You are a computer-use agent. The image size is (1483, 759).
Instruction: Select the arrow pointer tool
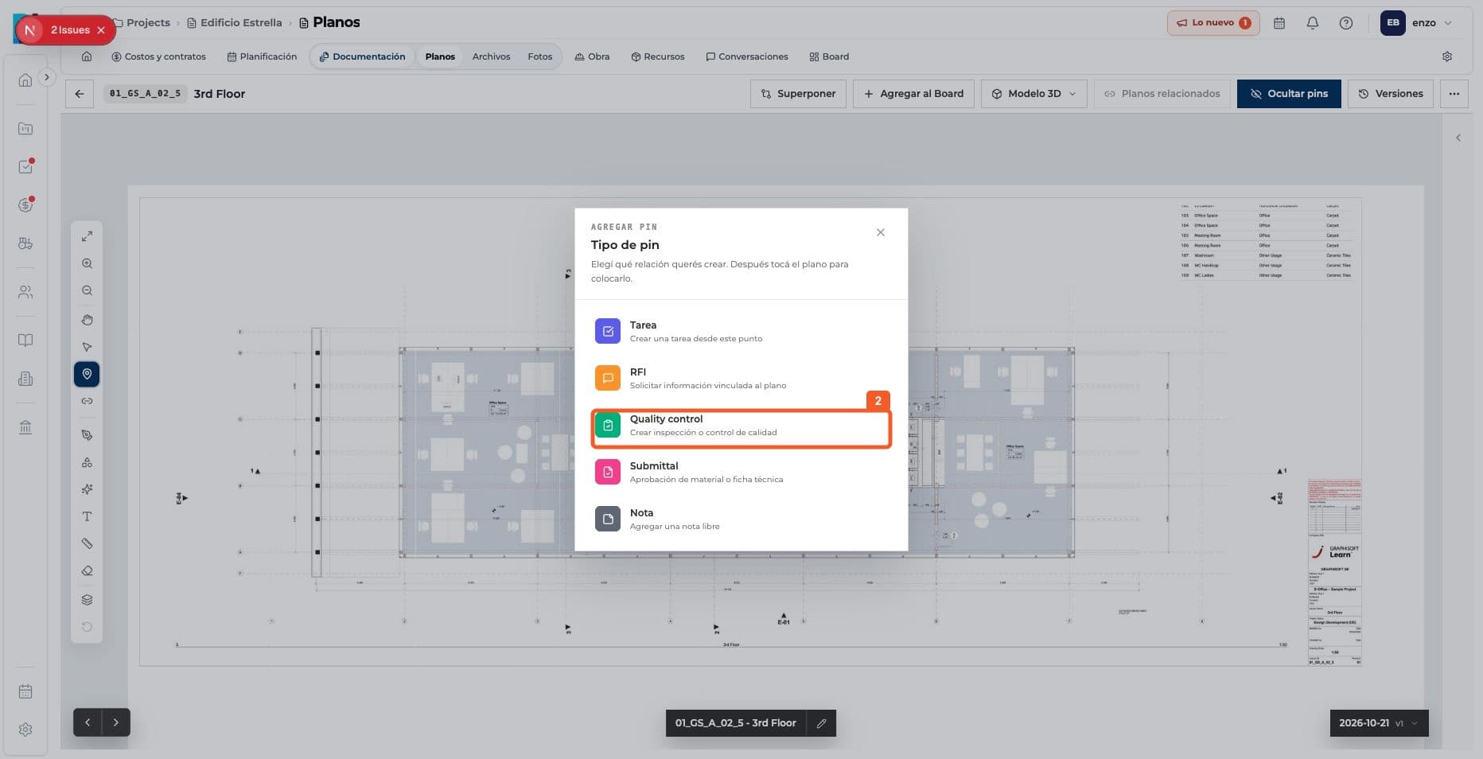pyautogui.click(x=87, y=347)
